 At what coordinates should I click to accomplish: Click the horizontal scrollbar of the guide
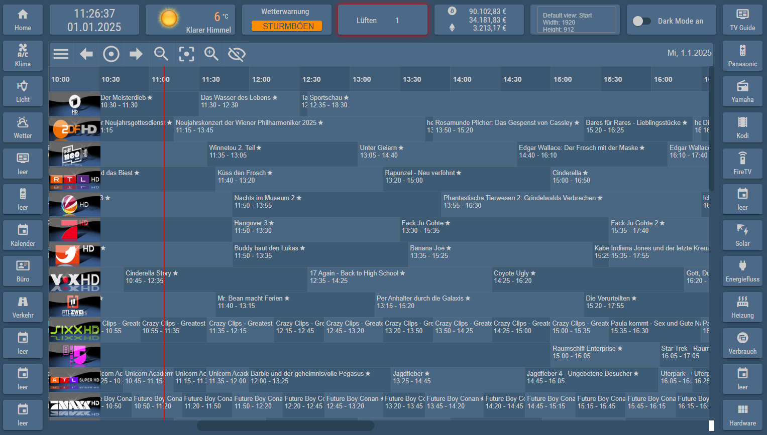(285, 426)
